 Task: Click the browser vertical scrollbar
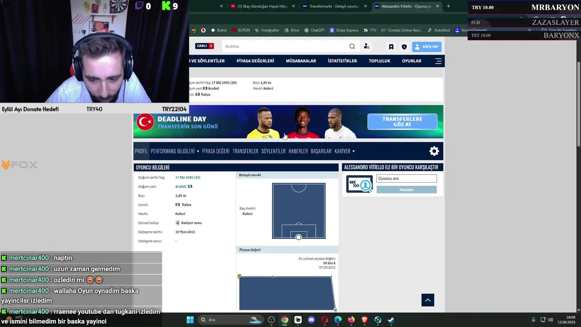pos(579,104)
